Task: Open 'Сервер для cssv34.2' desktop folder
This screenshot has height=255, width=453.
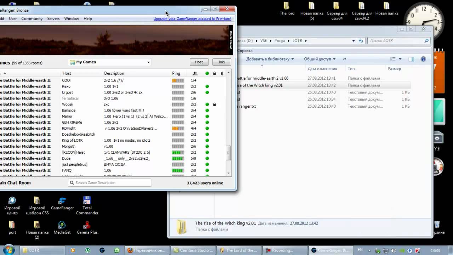Action: click(x=362, y=11)
